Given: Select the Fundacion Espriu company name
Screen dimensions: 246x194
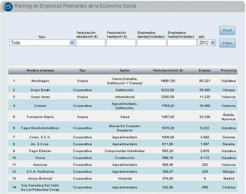Looking at the screenshot, I should pyautogui.click(x=40, y=117).
